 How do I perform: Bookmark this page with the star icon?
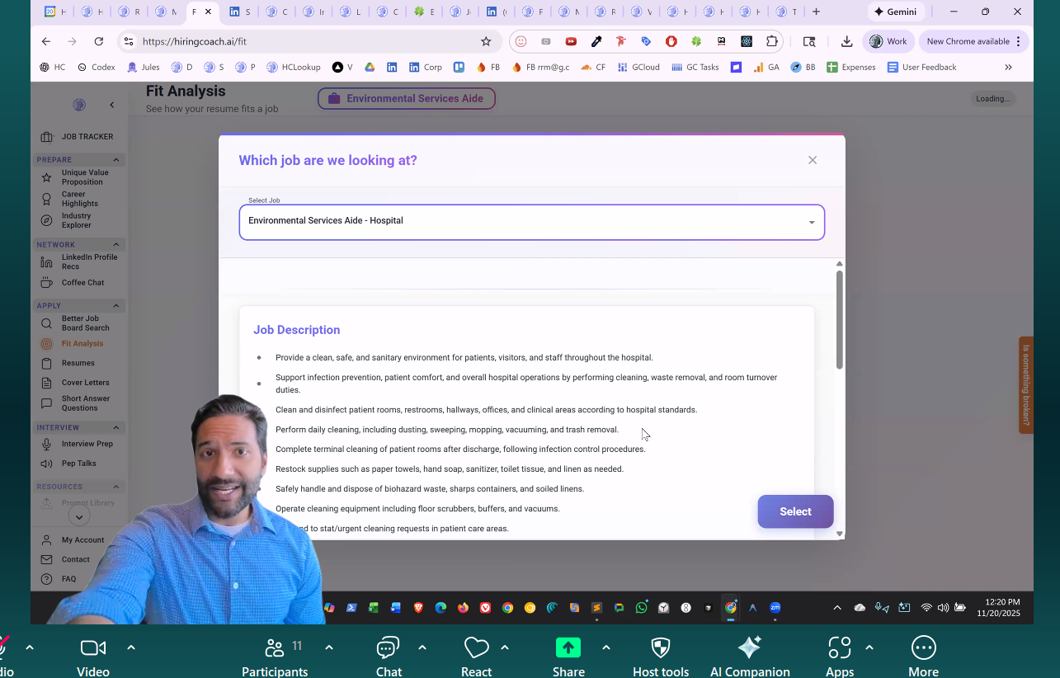coord(486,41)
